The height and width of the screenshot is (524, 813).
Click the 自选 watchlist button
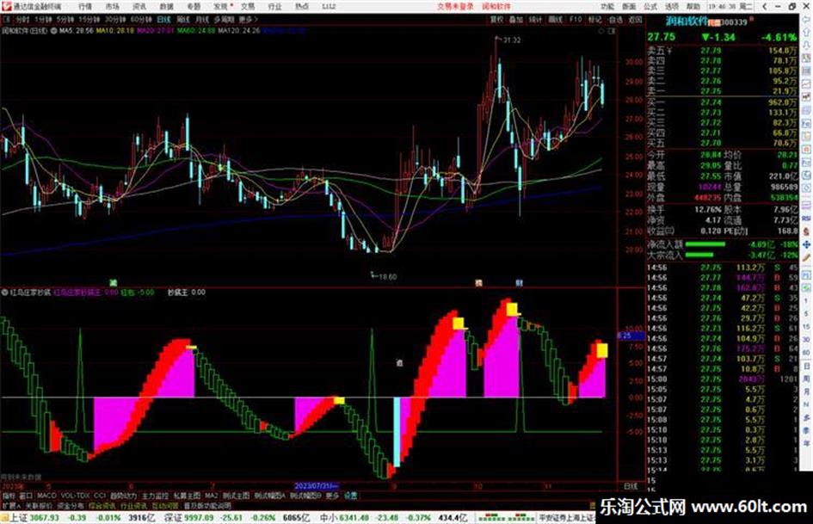pyautogui.click(x=615, y=19)
